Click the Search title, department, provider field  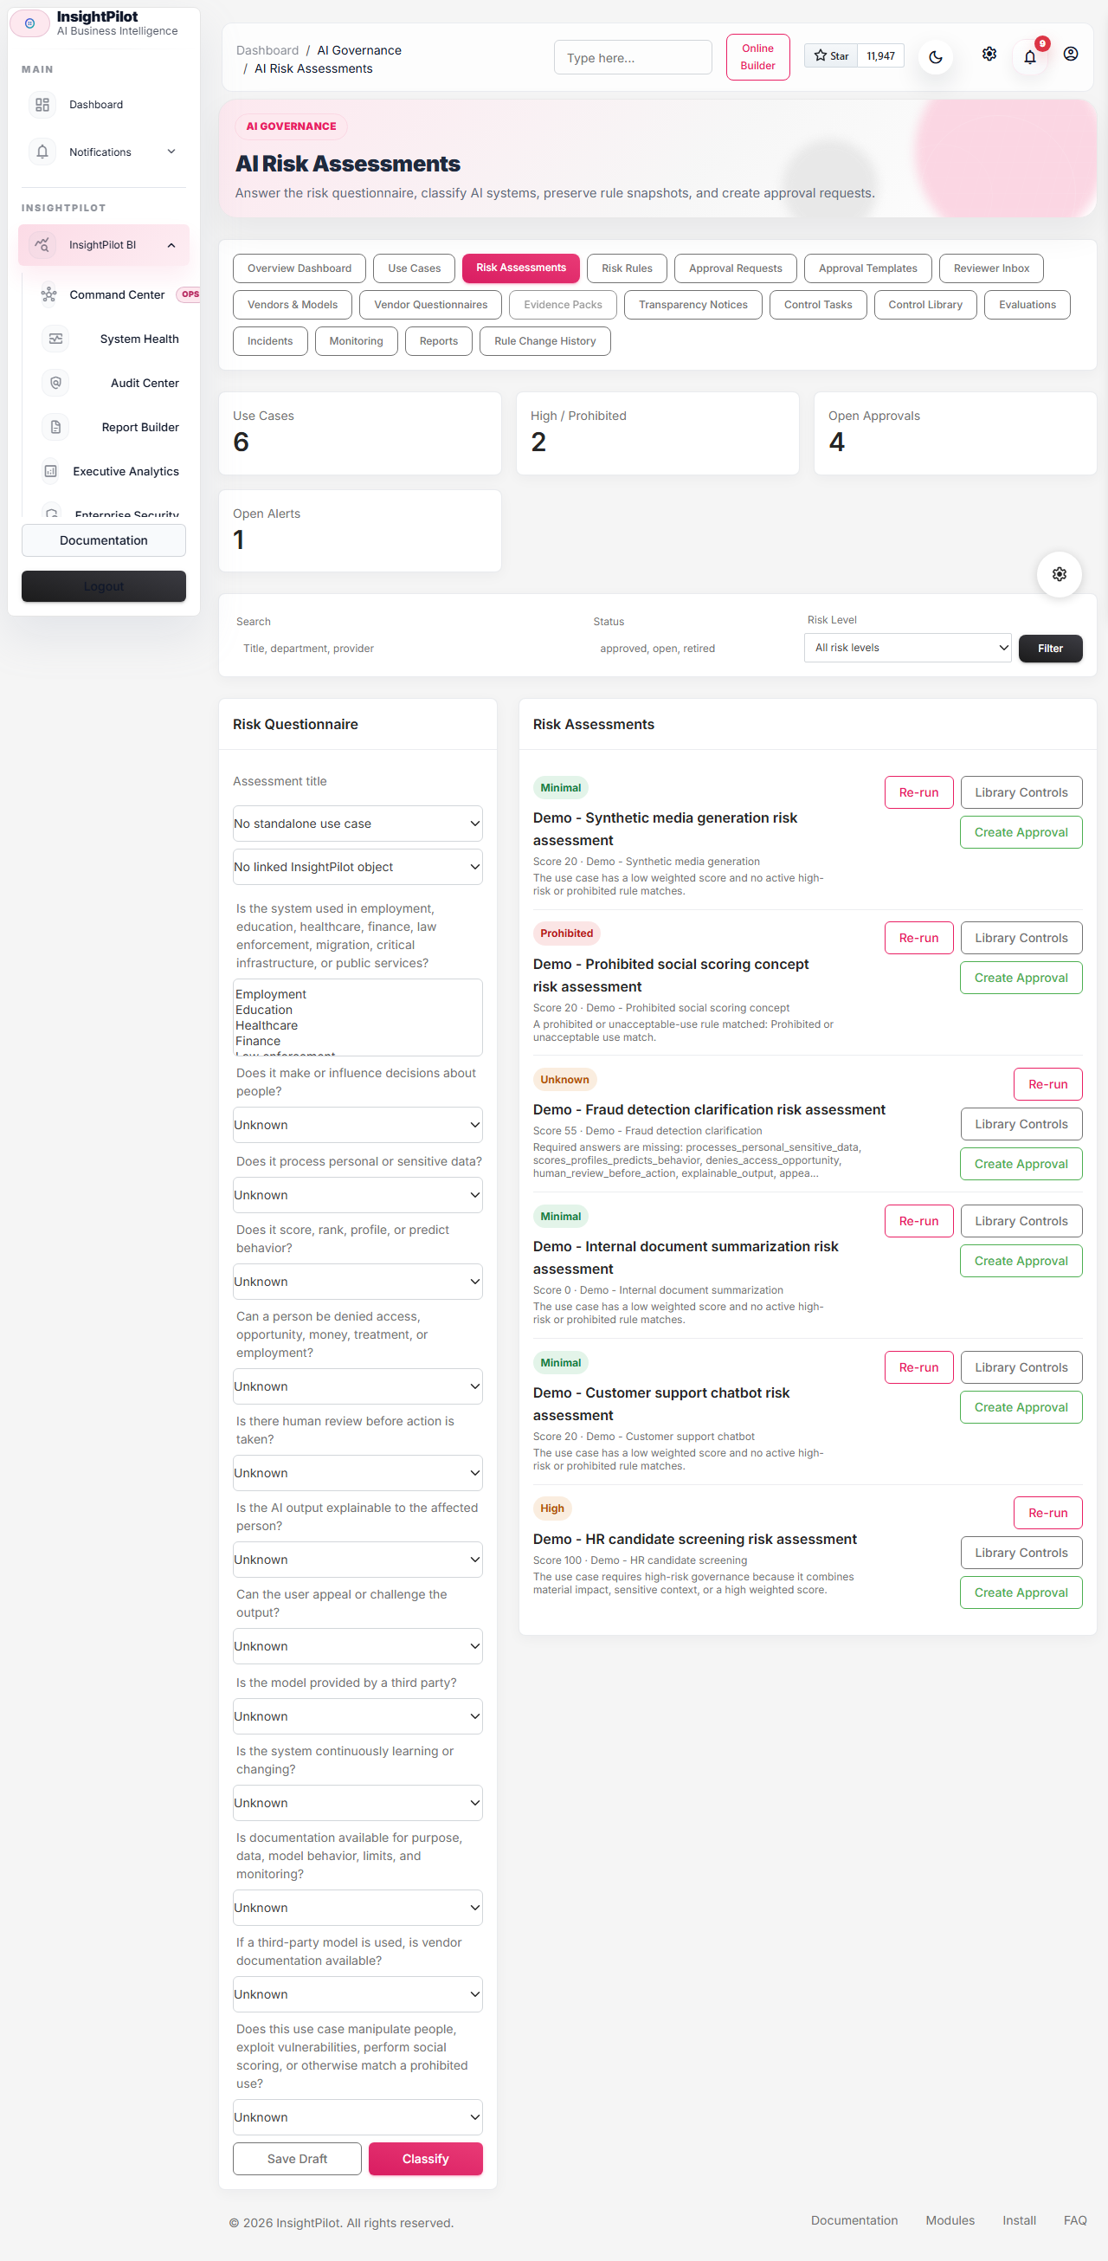(407, 649)
